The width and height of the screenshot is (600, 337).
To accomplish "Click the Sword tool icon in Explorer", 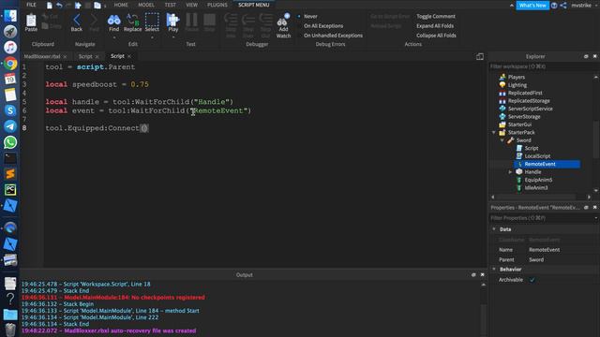I will point(510,140).
